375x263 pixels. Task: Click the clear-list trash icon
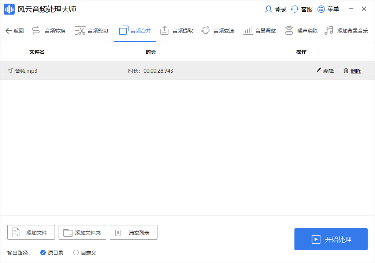118,232
